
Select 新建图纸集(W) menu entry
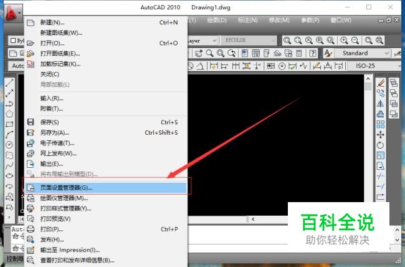coord(106,33)
